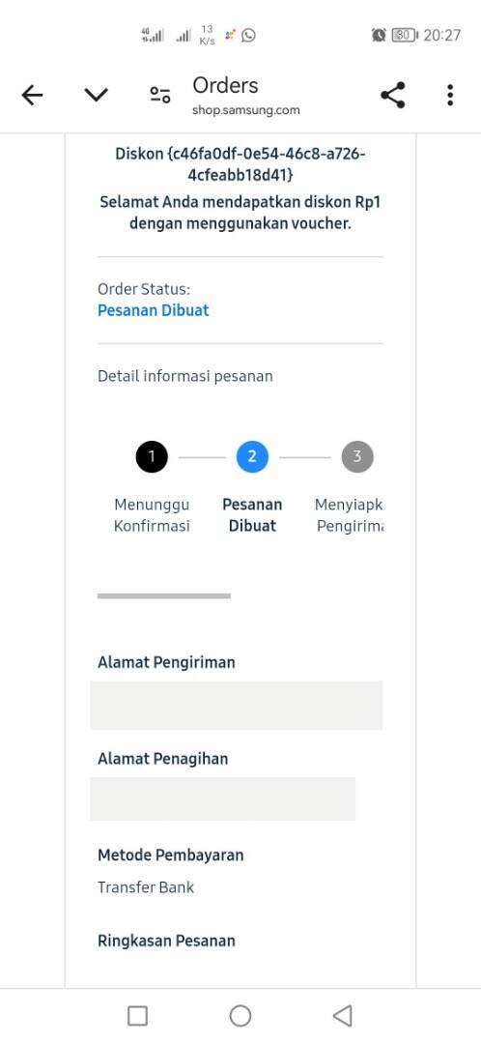Tap the Android recent apps square button
This screenshot has height=1044, width=481.
pyautogui.click(x=137, y=1016)
